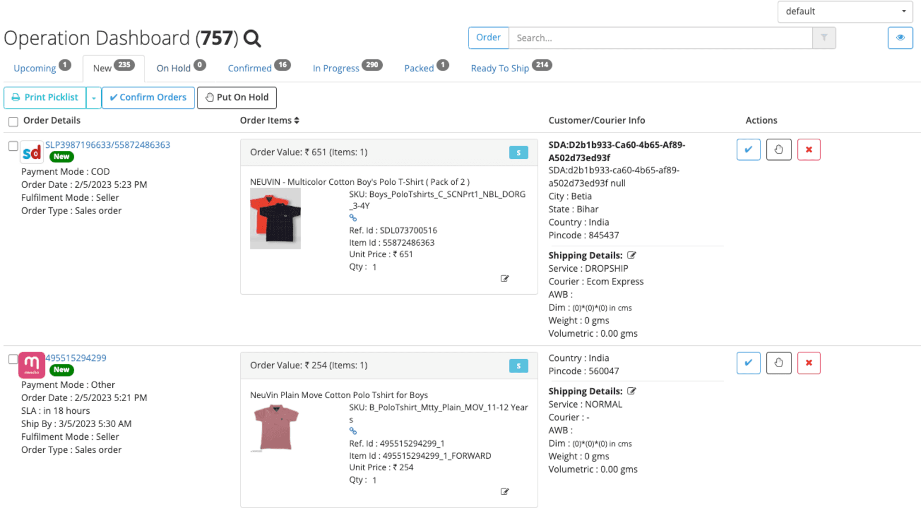Viewport: 921px width, 518px height.
Task: Click the filter icon in the search bar
Action: pyautogui.click(x=824, y=38)
